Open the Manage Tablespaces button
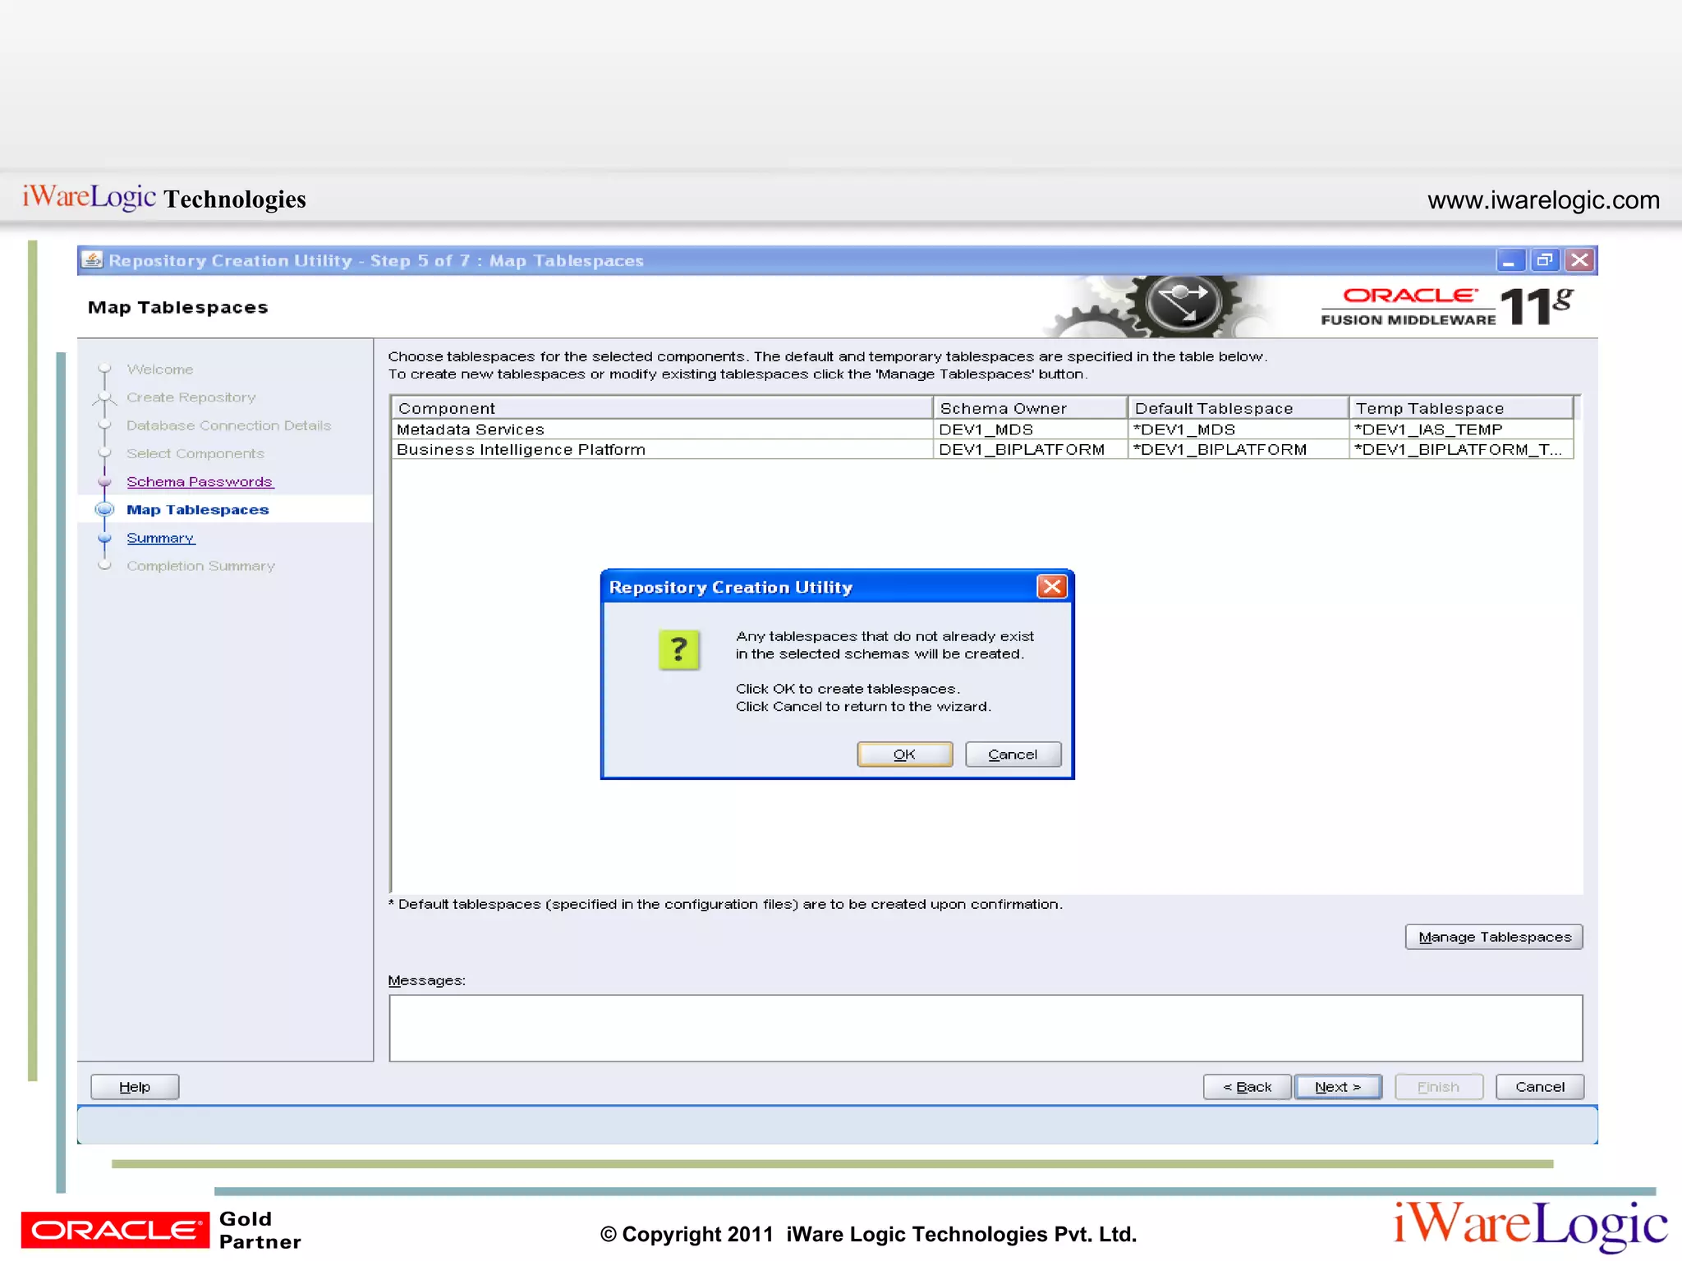Image resolution: width=1682 pixels, height=1261 pixels. 1493,937
